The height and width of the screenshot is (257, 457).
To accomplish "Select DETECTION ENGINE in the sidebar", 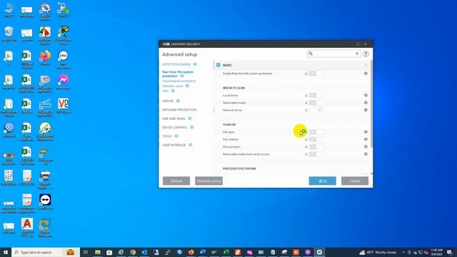I will pos(176,64).
